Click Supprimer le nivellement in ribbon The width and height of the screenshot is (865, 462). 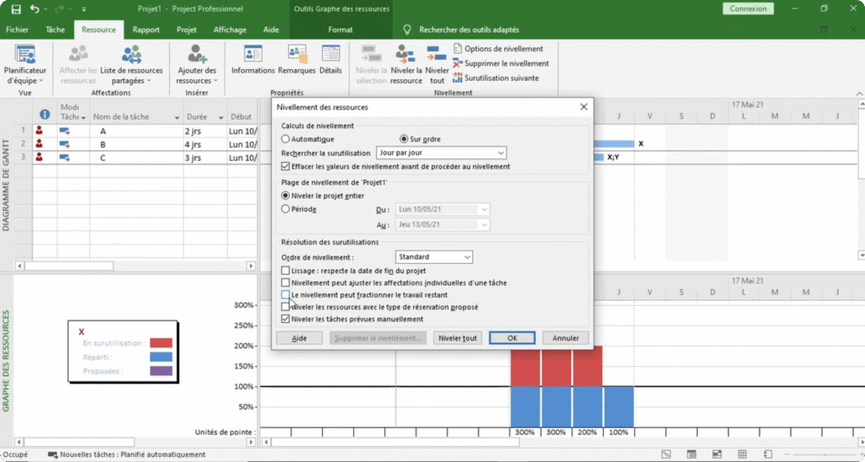click(500, 63)
